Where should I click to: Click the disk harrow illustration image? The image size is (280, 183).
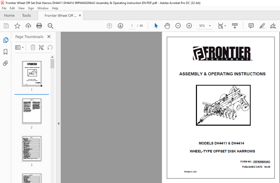click(223, 105)
